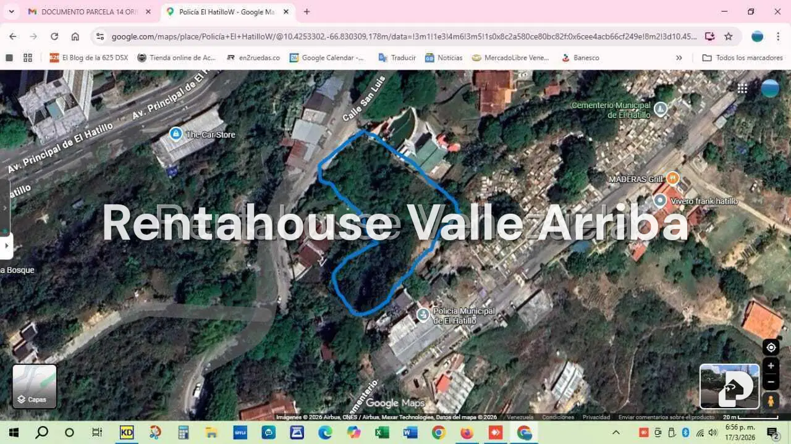Open the Chrome home page
Viewport: 791px width, 444px height.
tap(75, 36)
